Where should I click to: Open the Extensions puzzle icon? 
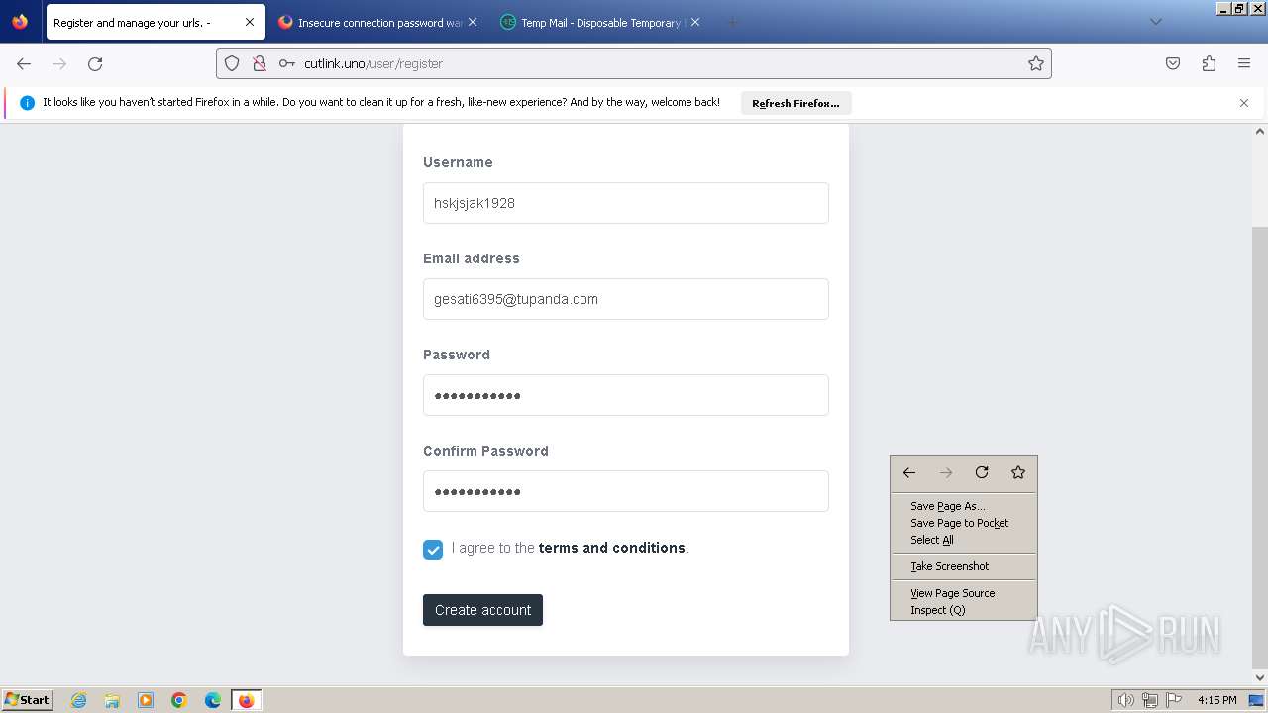click(x=1209, y=63)
